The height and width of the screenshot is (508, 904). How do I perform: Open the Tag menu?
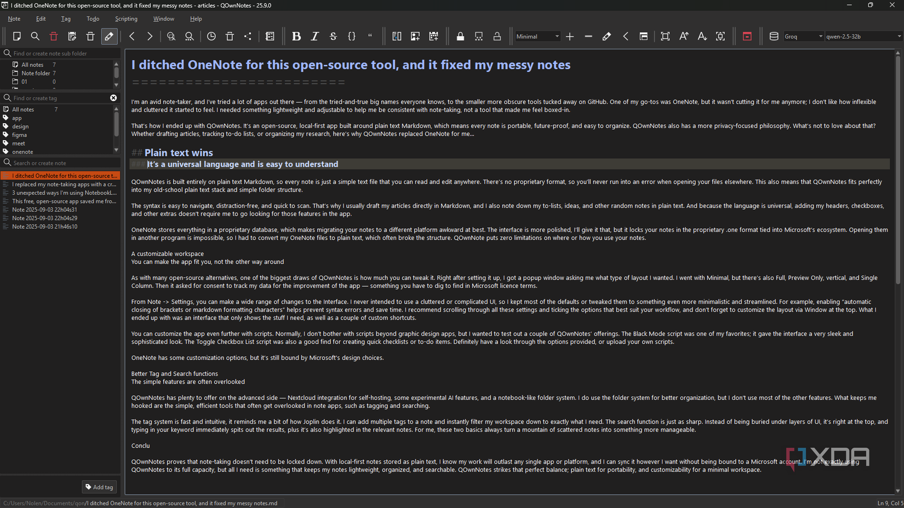(x=66, y=19)
